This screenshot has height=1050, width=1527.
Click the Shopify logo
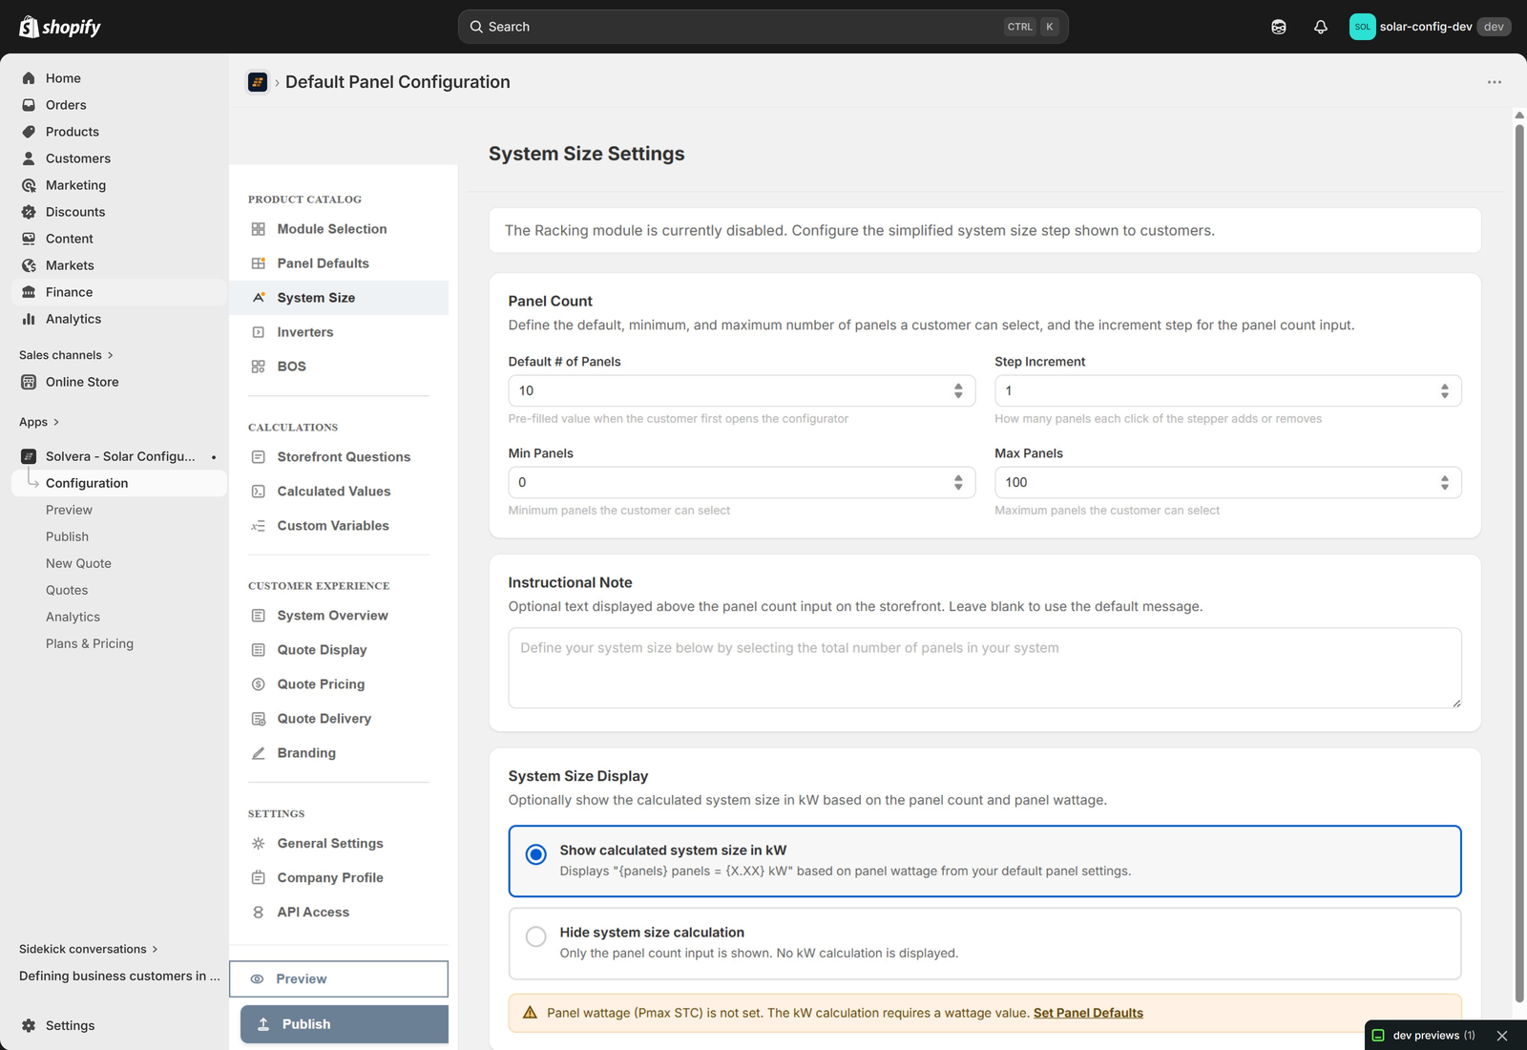[60, 27]
